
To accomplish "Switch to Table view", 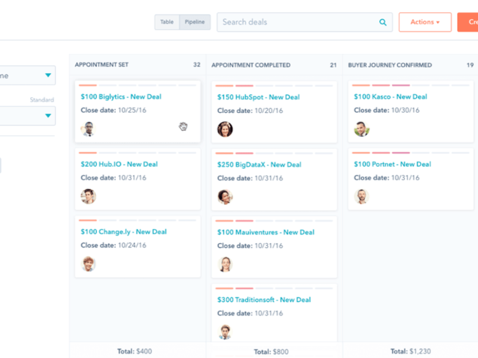I will coord(167,22).
